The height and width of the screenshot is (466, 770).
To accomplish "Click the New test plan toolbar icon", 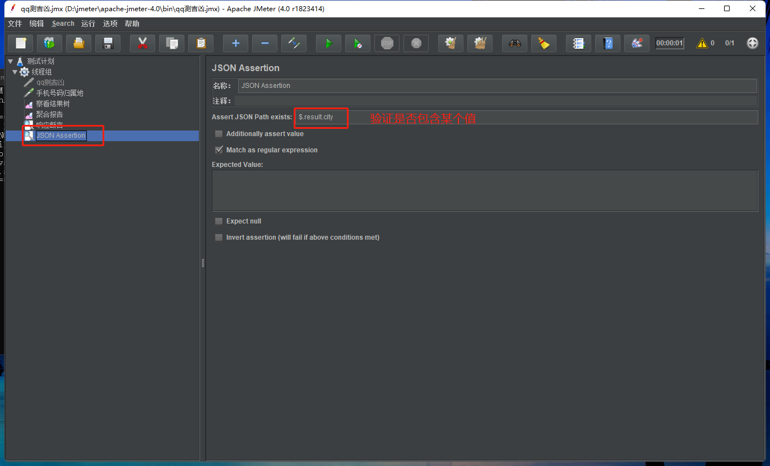I will coord(21,43).
